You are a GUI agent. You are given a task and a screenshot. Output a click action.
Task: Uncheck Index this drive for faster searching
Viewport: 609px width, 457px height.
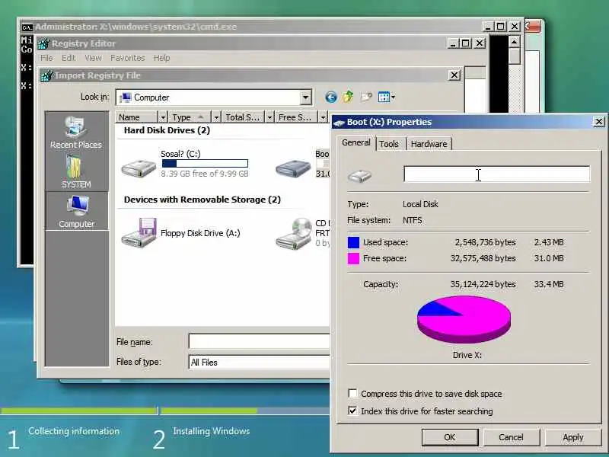coord(352,411)
